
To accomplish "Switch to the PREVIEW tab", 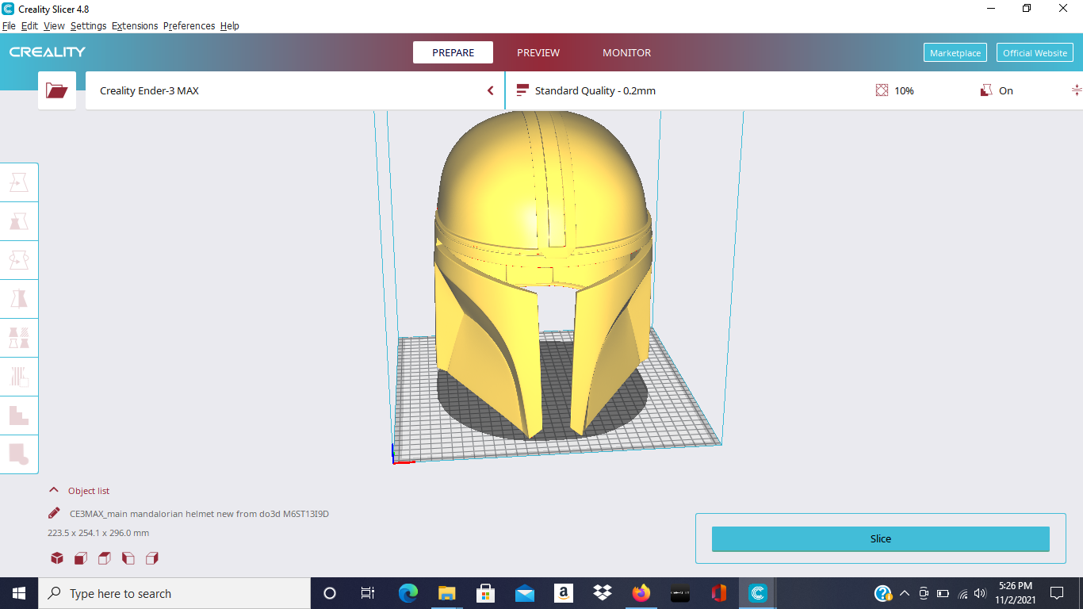I will (x=538, y=52).
